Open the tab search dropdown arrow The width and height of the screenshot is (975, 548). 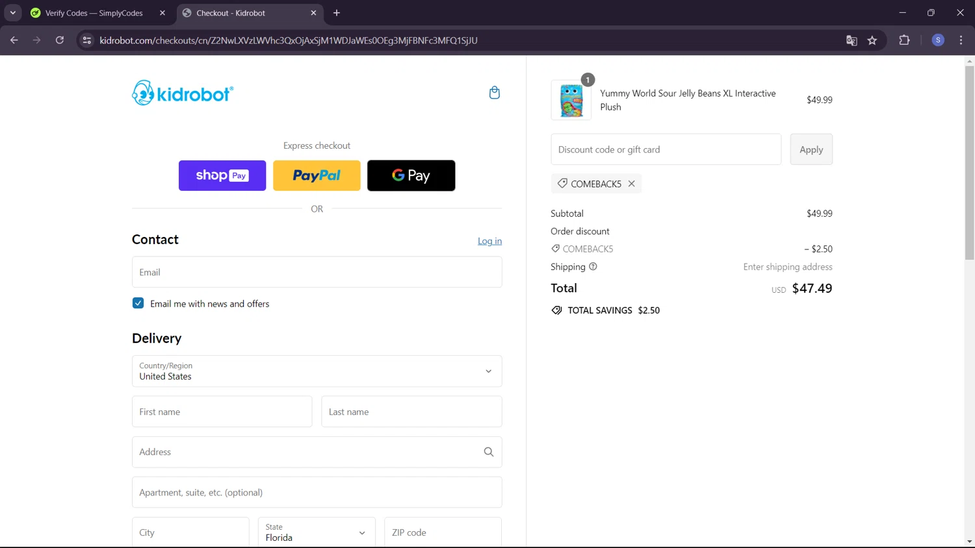13,13
